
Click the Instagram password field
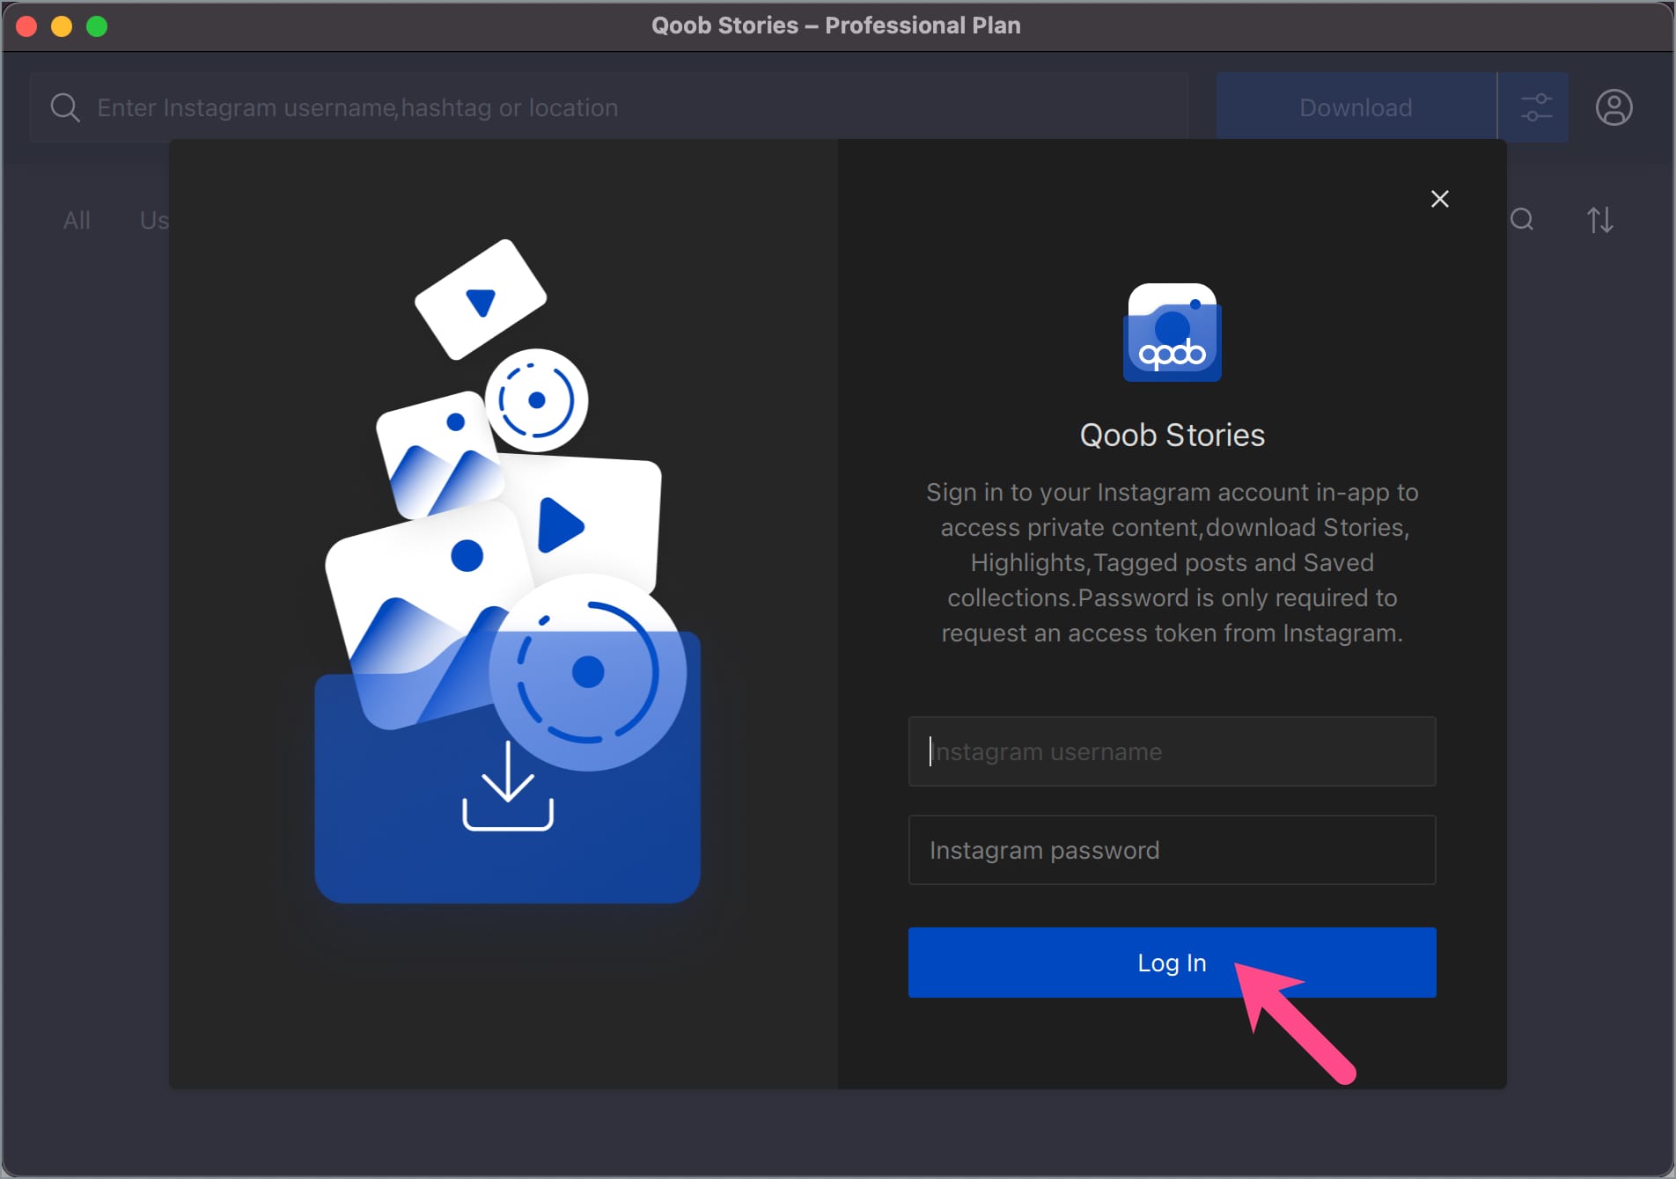(x=1172, y=850)
